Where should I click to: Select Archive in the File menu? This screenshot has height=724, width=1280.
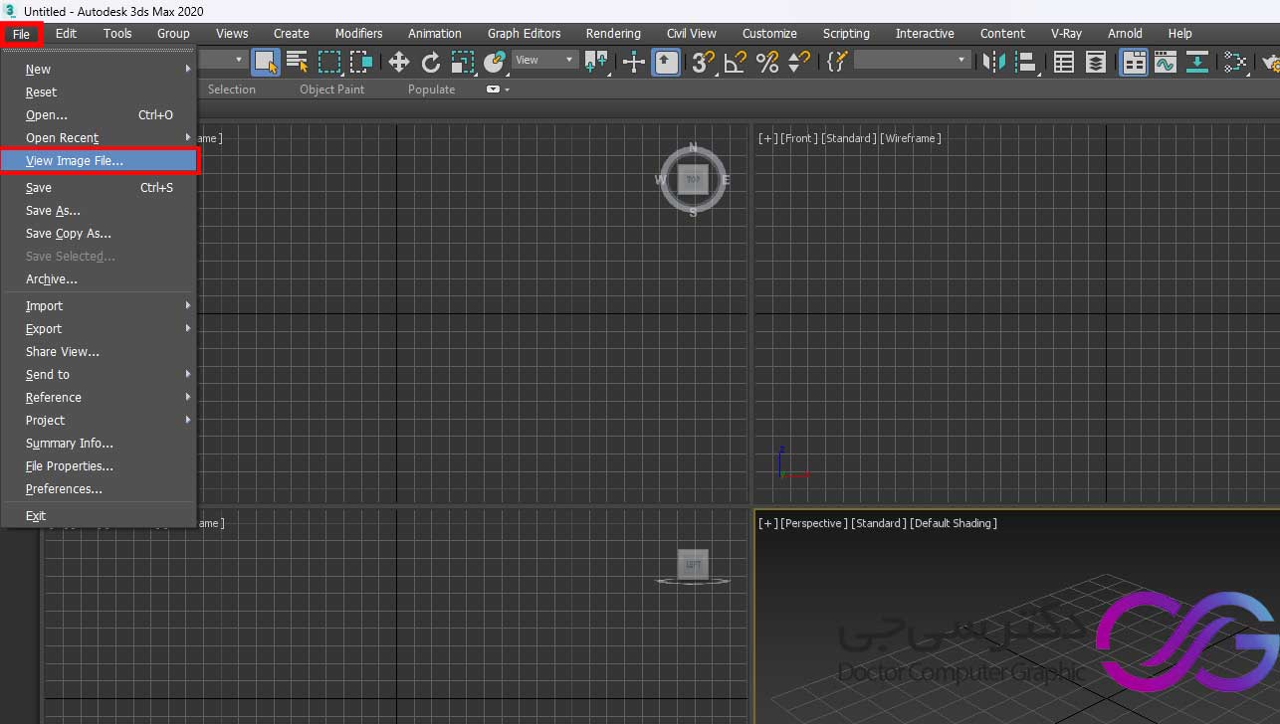pyautogui.click(x=100, y=279)
